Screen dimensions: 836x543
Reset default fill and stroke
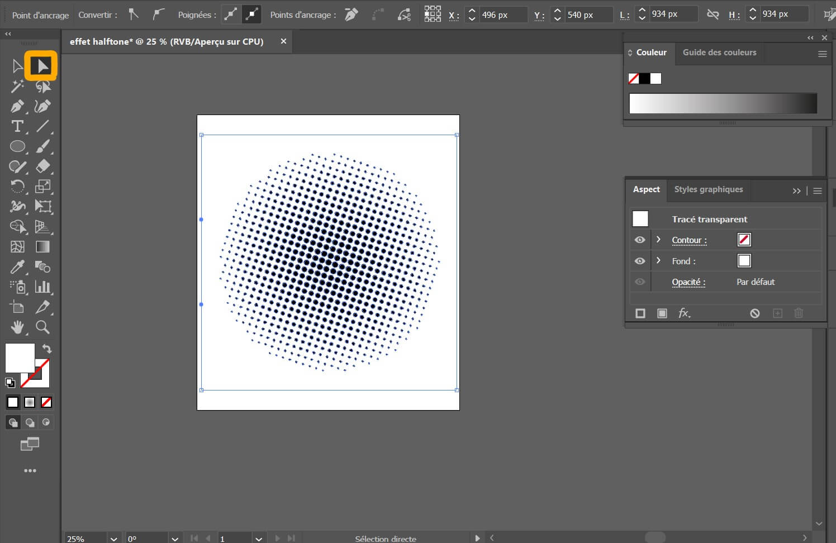(x=9, y=383)
